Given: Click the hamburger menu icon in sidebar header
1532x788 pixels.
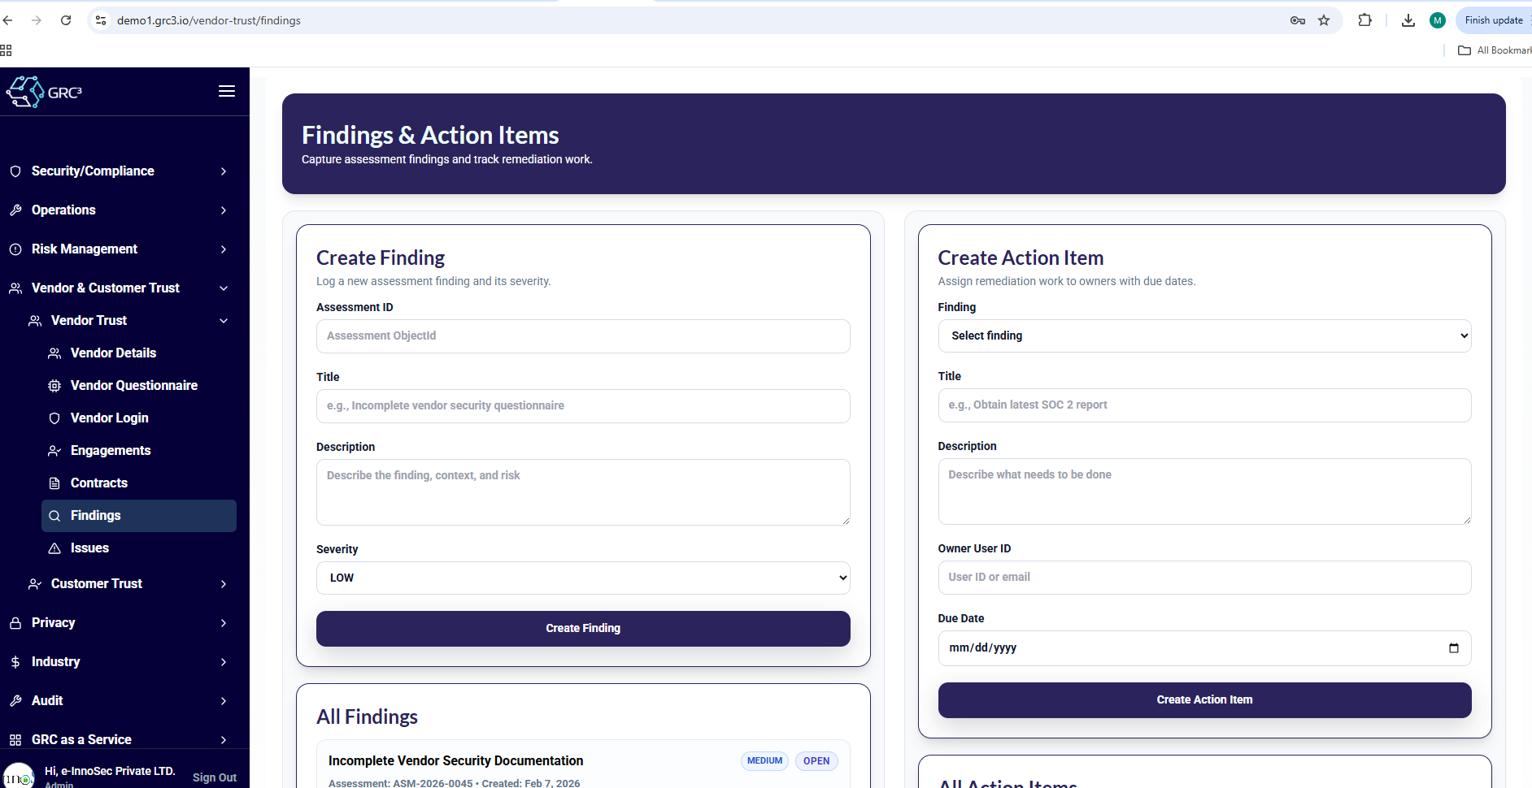Looking at the screenshot, I should click(227, 91).
